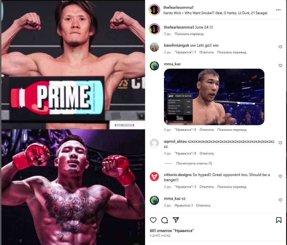Image resolution: width=287 pixels, height=245 pixels.
Task: Open vittorio.designs red avatar icon
Action: [154, 177]
